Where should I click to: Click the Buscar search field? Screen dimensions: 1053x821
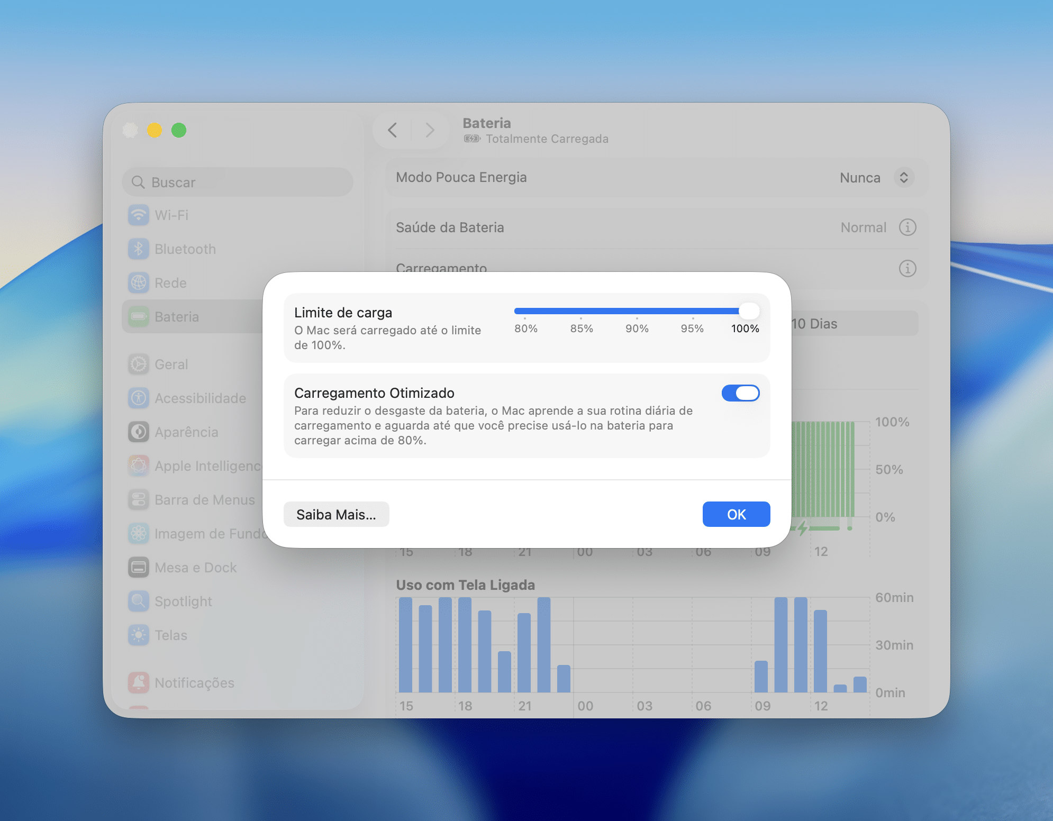(x=238, y=183)
